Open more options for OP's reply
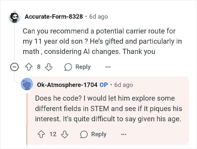Image resolution: width=197 pixels, height=149 pixels. tap(124, 134)
